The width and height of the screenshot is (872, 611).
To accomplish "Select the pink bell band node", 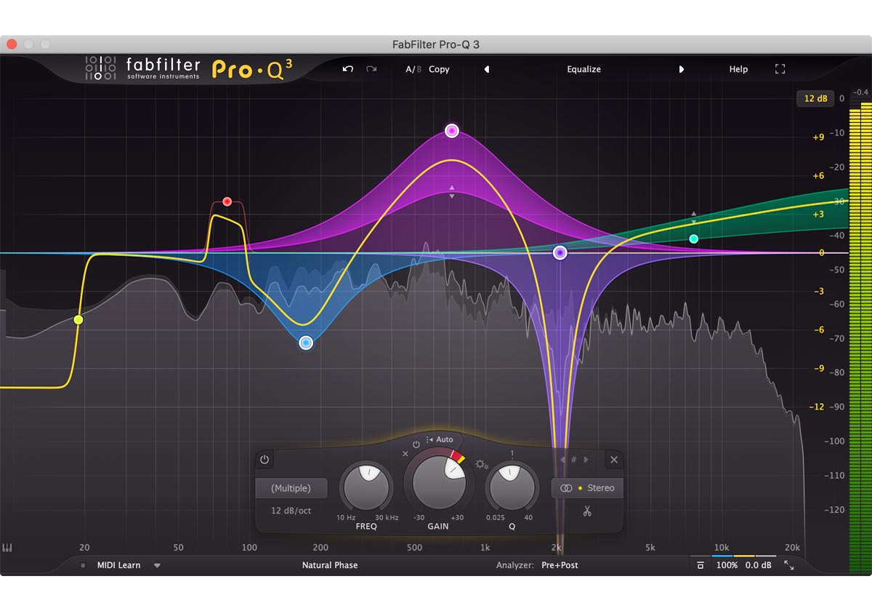I will coord(452,131).
